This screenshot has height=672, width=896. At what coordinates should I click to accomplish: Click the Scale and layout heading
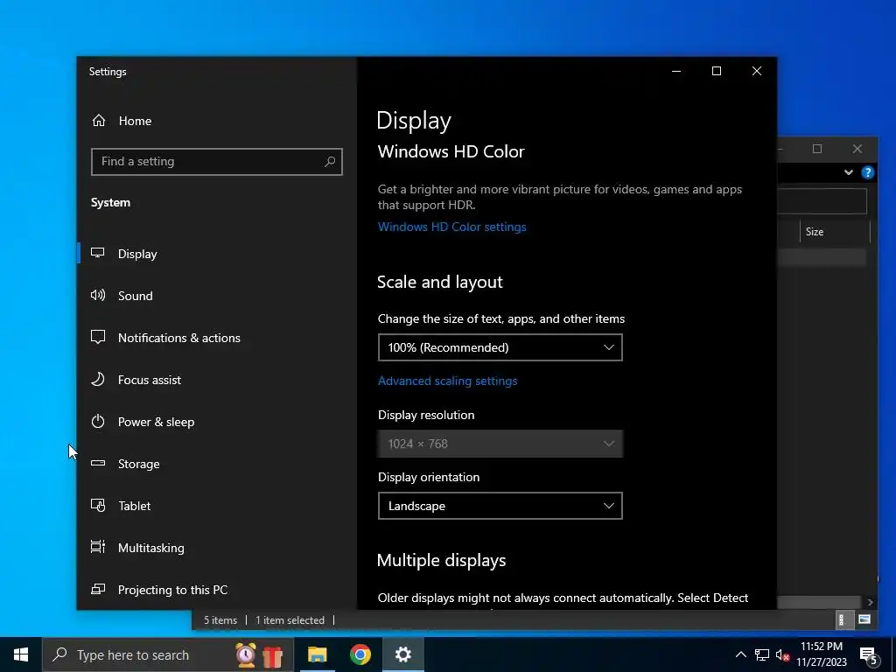(439, 283)
